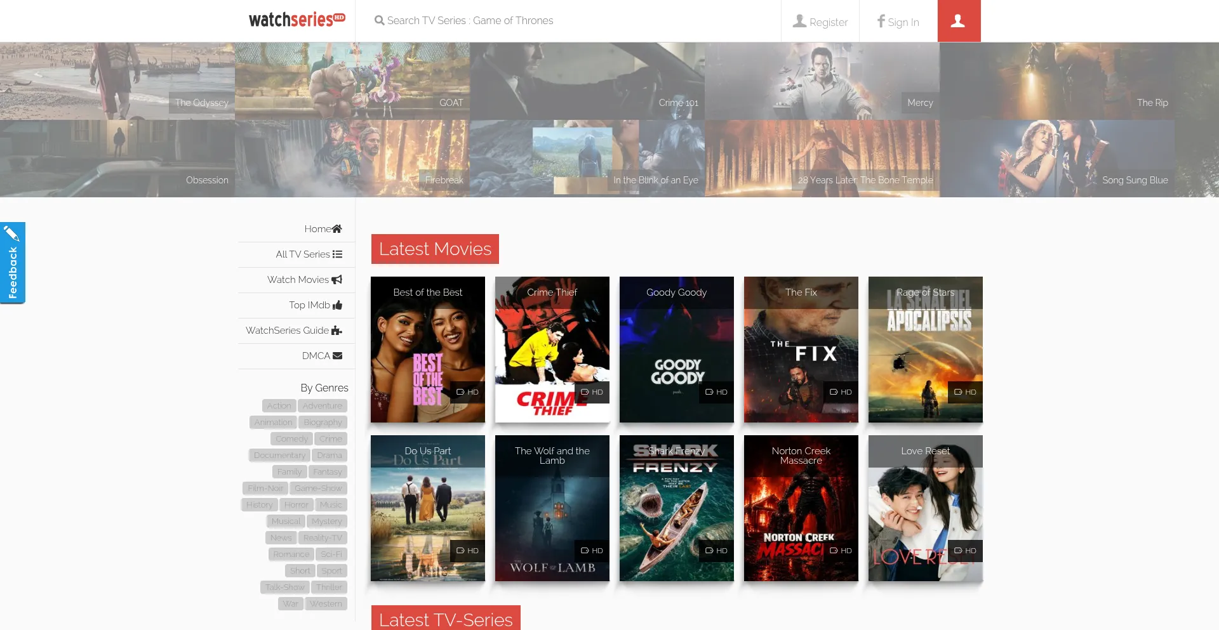Open the red user profile icon button
The height and width of the screenshot is (630, 1219).
(x=959, y=21)
